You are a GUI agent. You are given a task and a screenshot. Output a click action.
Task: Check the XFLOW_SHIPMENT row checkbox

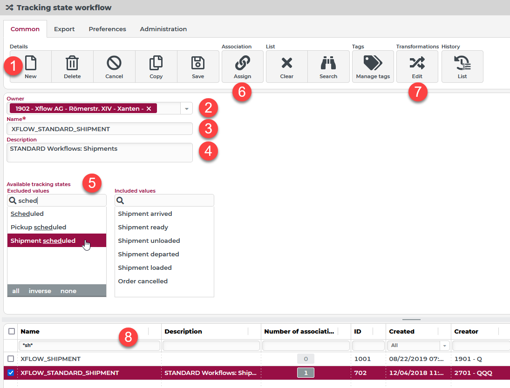pyautogui.click(x=11, y=359)
